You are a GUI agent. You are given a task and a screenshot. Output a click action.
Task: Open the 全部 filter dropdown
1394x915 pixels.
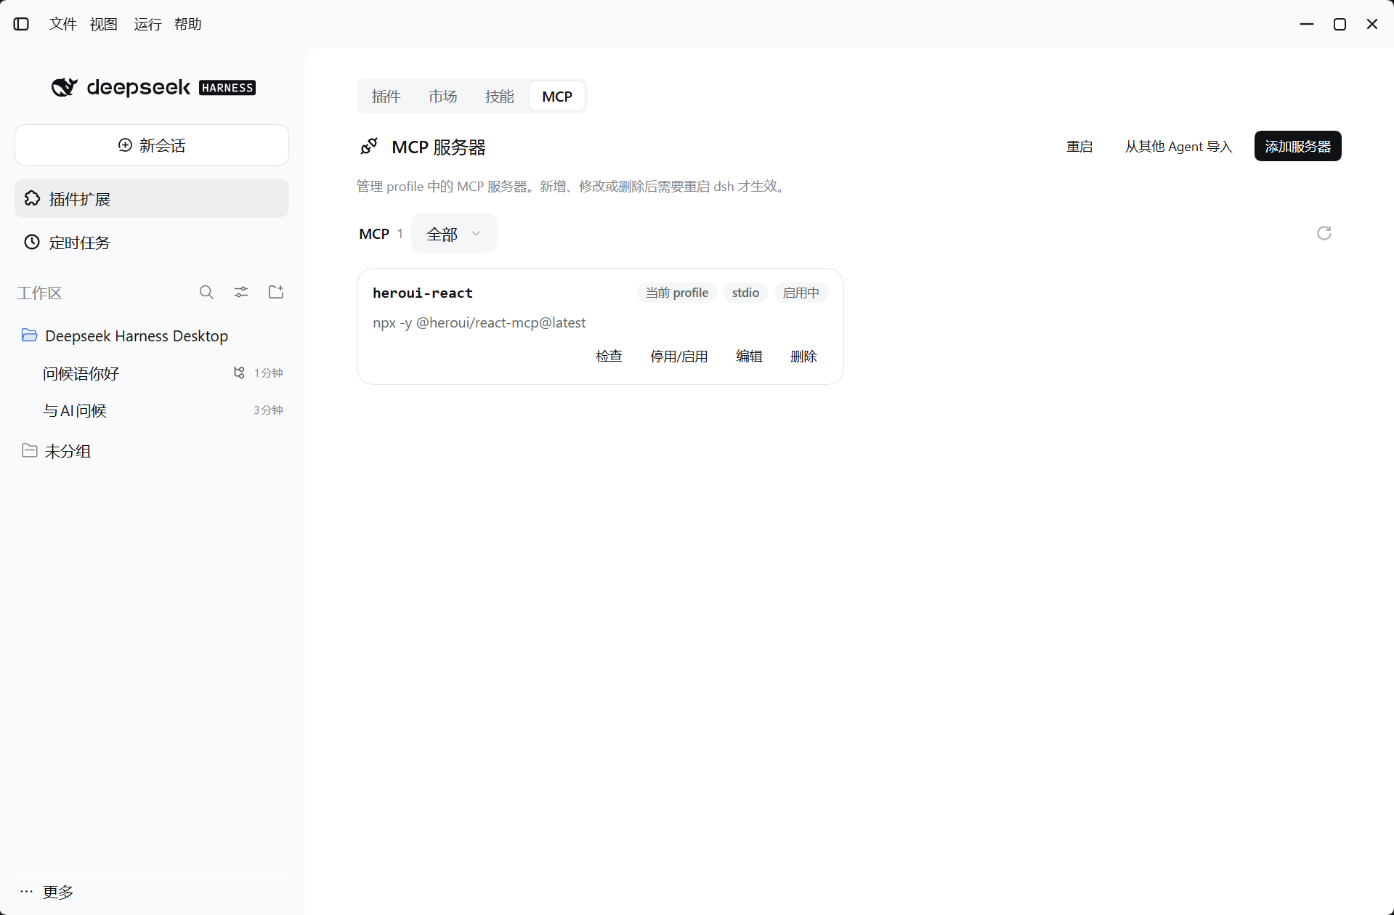pos(454,234)
